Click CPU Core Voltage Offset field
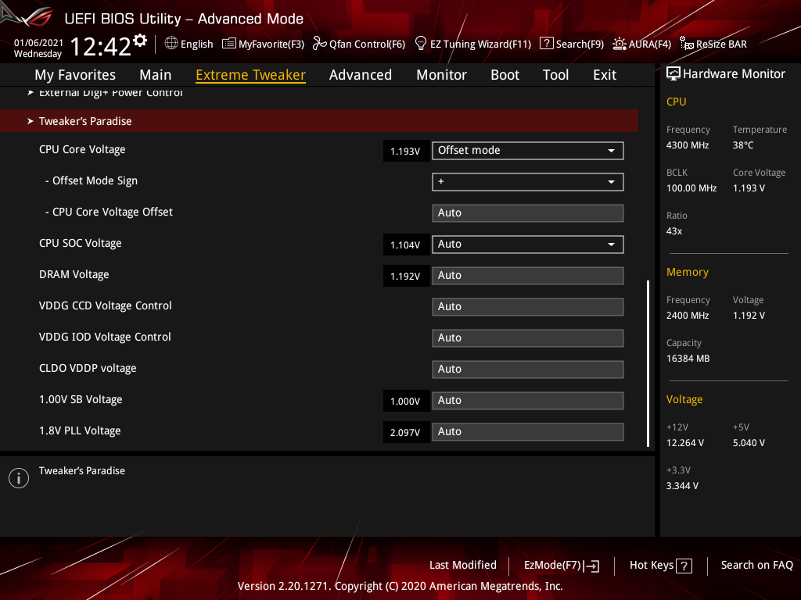 click(528, 212)
